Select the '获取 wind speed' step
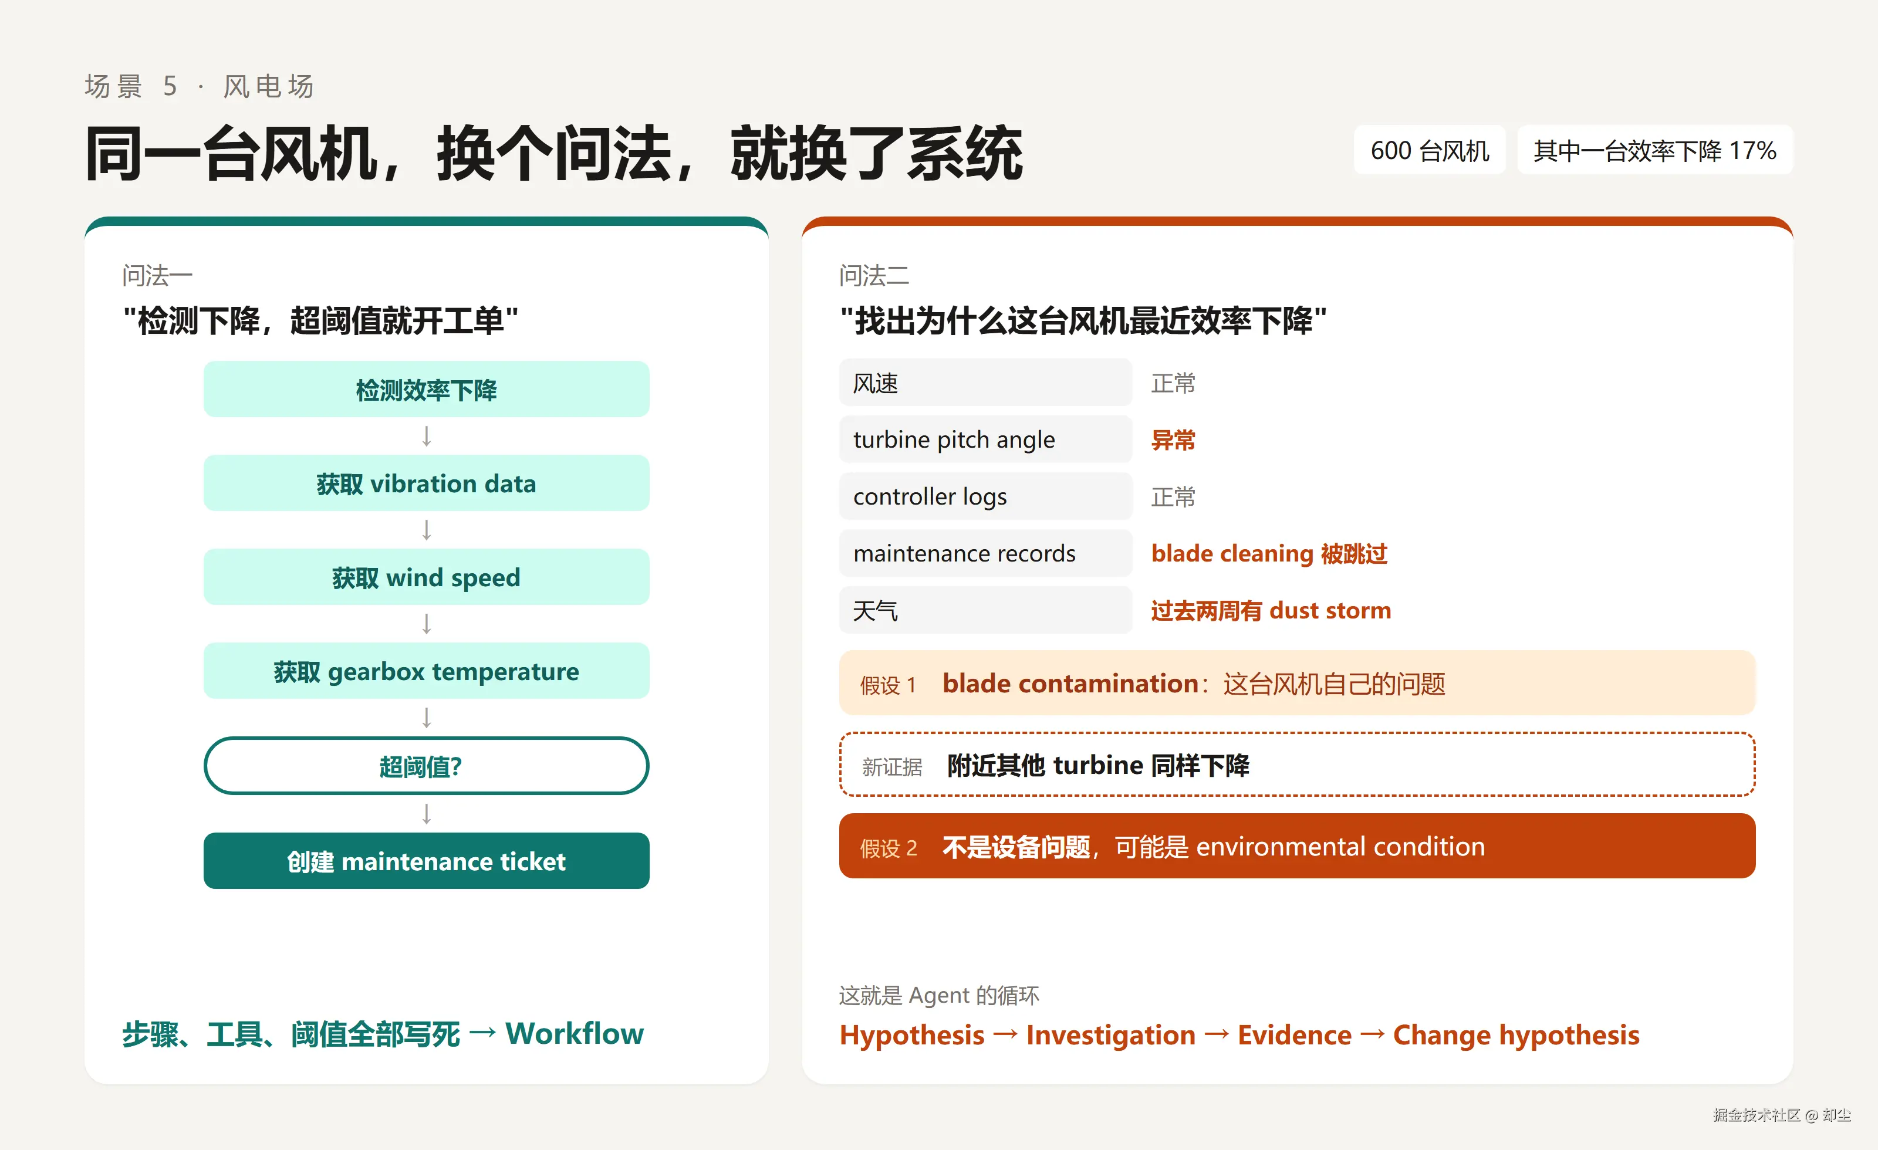This screenshot has height=1150, width=1878. (426, 577)
